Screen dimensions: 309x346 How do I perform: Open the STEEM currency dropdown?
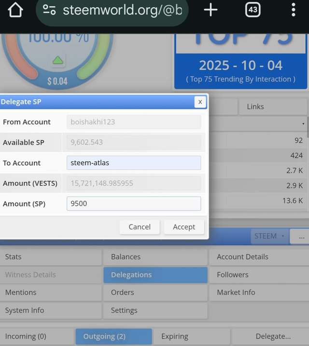[270, 236]
